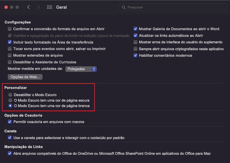Click the magnifying glass search icon
The height and width of the screenshot is (163, 230).
[x=124, y=7]
